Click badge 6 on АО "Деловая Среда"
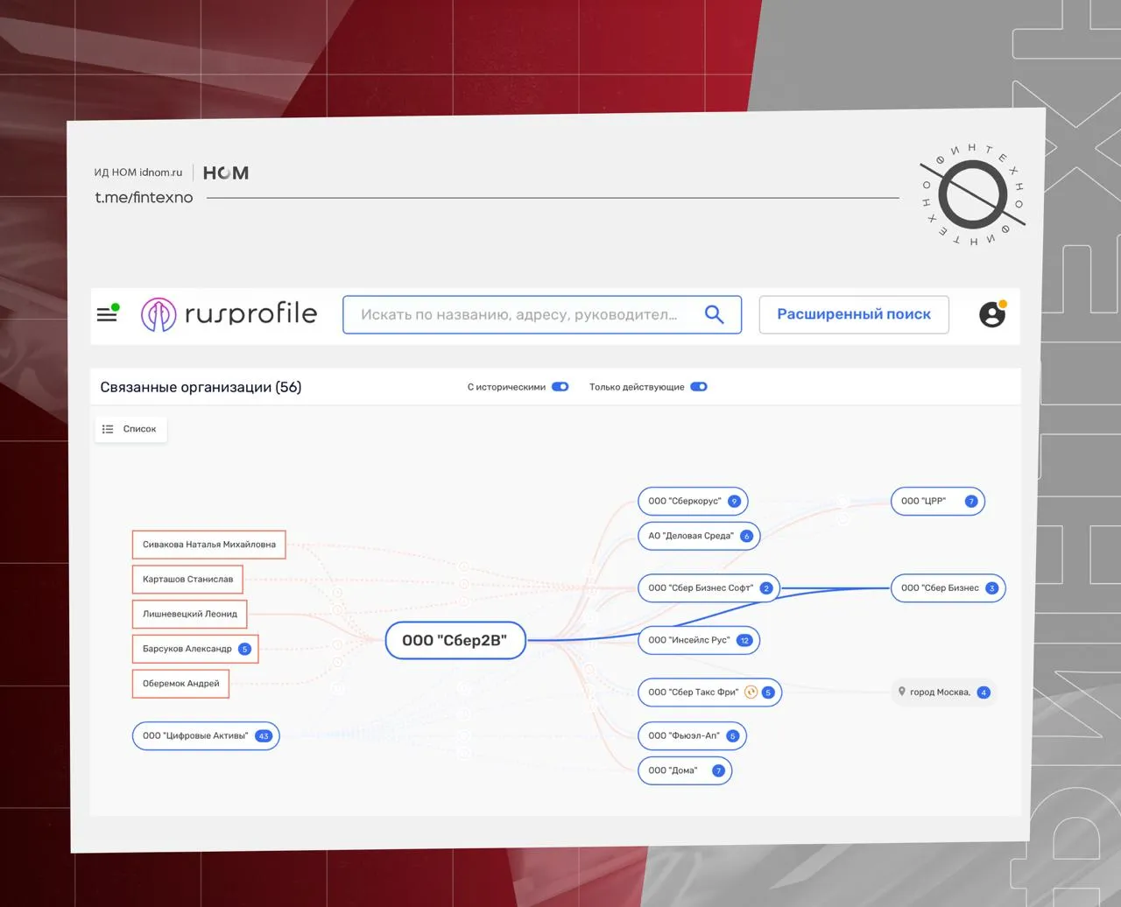Image resolution: width=1121 pixels, height=907 pixels. pyautogui.click(x=746, y=537)
